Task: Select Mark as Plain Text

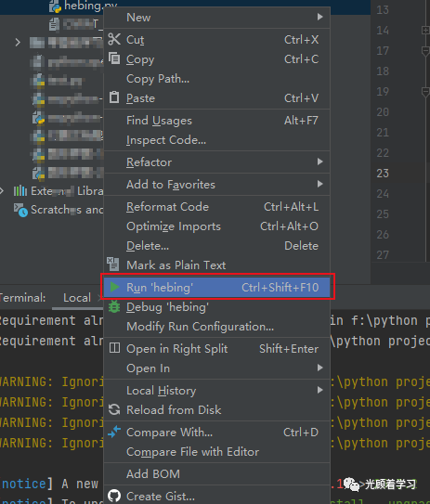Action: point(217,265)
